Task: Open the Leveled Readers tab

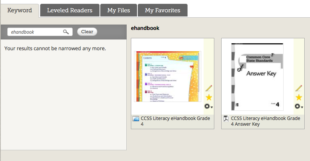Action: 70,10
